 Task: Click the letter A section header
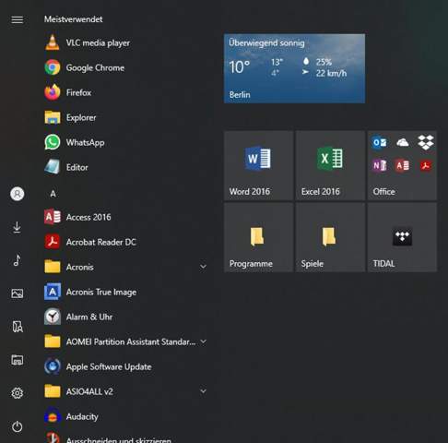[53, 194]
